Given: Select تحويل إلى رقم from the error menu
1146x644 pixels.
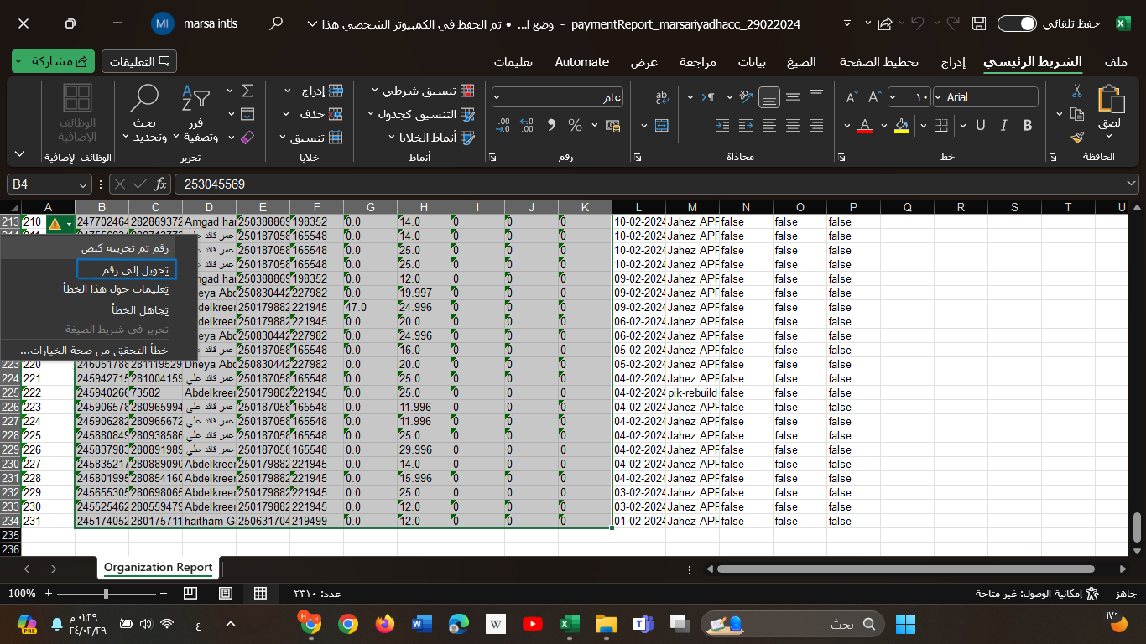Looking at the screenshot, I should (x=126, y=269).
